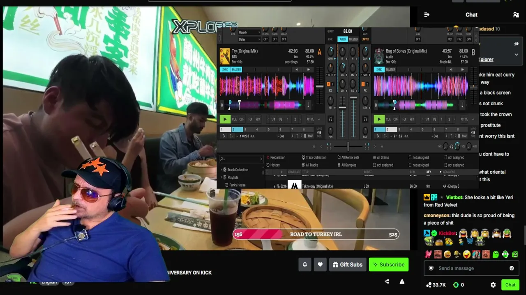Toggle deck B headphone cue icon
The height and width of the screenshot is (295, 526).
[x=365, y=119]
